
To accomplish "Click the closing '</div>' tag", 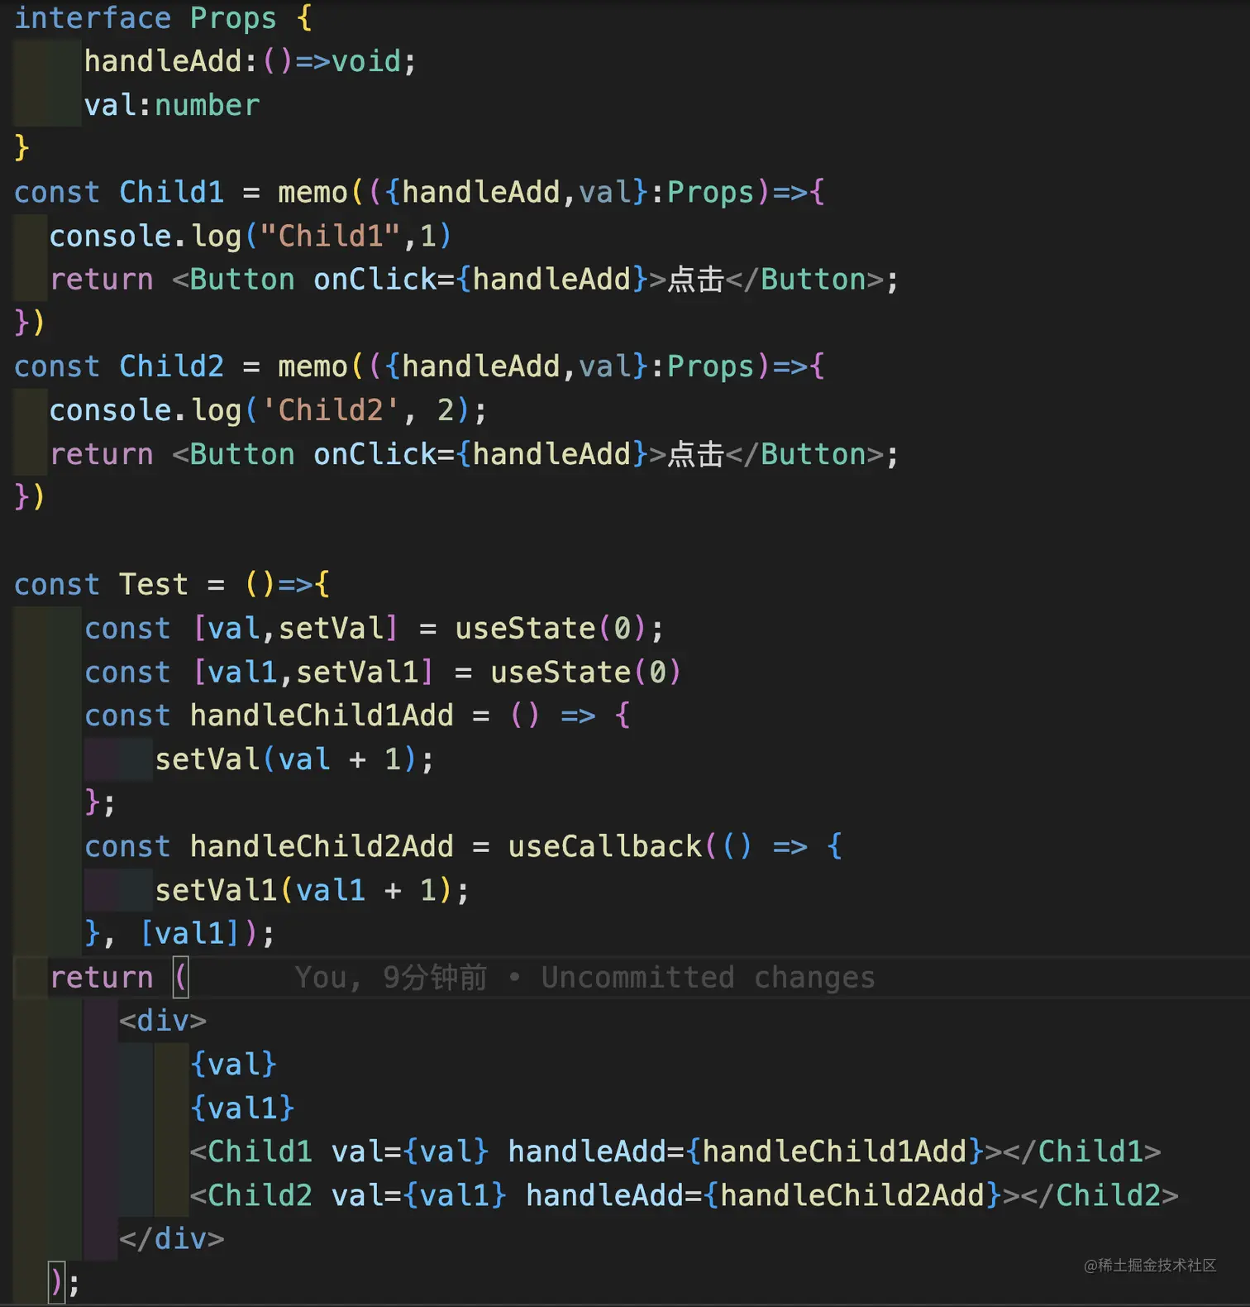I will [x=172, y=1239].
